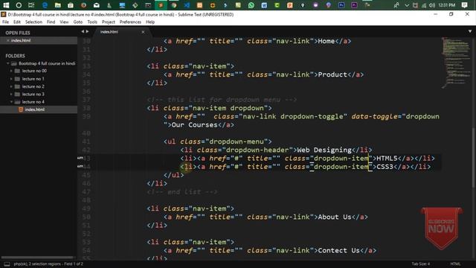Screen dimensions: 476x268
Task: Toggle side bar via status bar icon
Action: (x=7, y=264)
